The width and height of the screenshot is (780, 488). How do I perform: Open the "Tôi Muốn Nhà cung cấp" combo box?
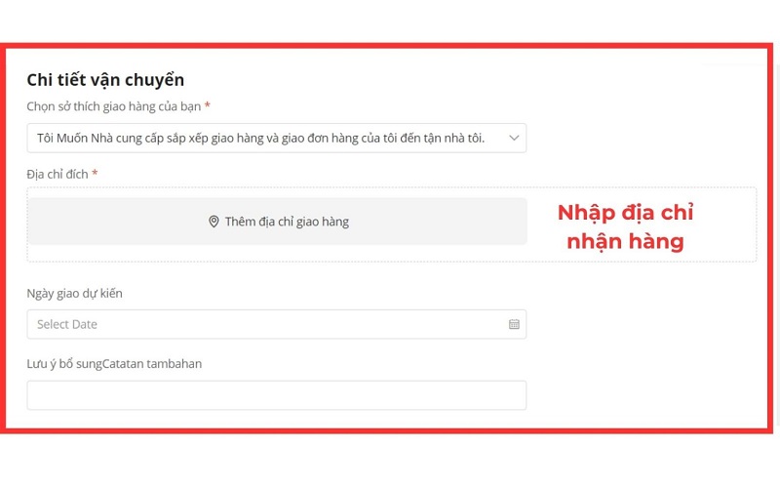click(x=276, y=139)
